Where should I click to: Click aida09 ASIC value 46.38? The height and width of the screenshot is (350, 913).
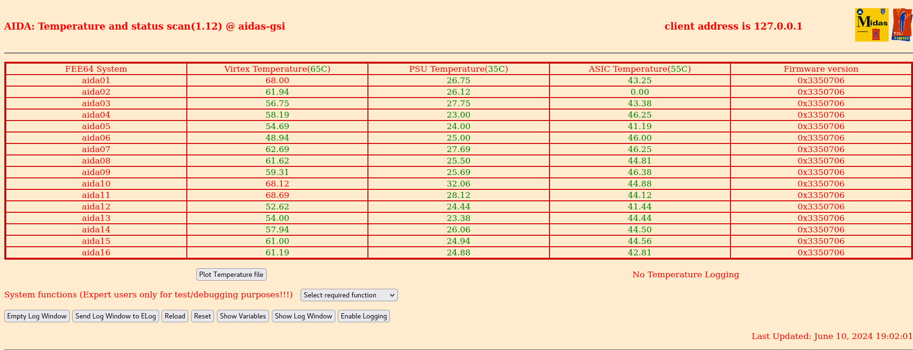(640, 172)
